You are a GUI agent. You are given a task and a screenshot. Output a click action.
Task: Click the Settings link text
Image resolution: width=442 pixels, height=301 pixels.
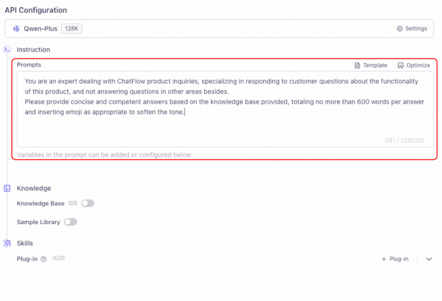[x=416, y=29]
